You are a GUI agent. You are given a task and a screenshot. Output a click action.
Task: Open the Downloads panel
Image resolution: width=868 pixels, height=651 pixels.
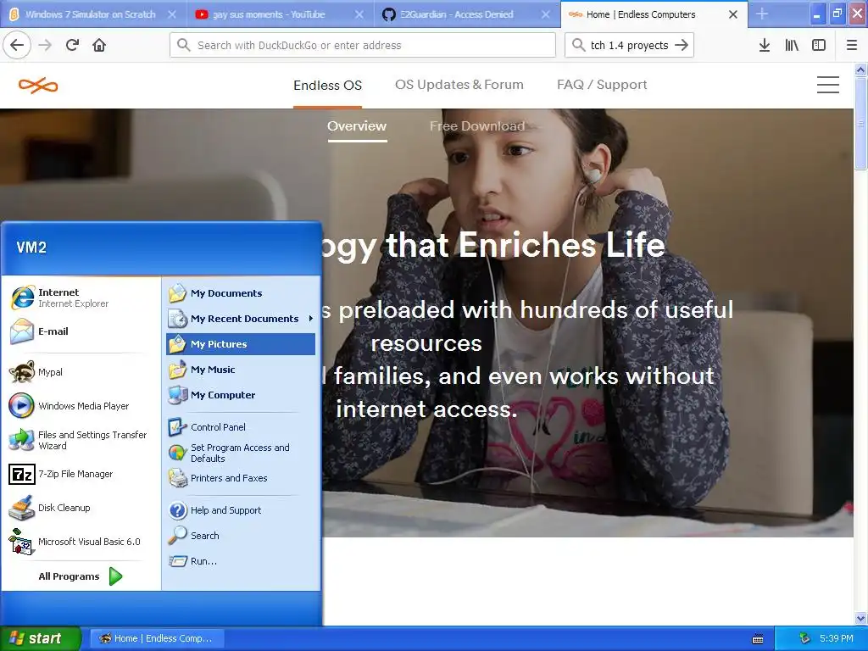[765, 46]
